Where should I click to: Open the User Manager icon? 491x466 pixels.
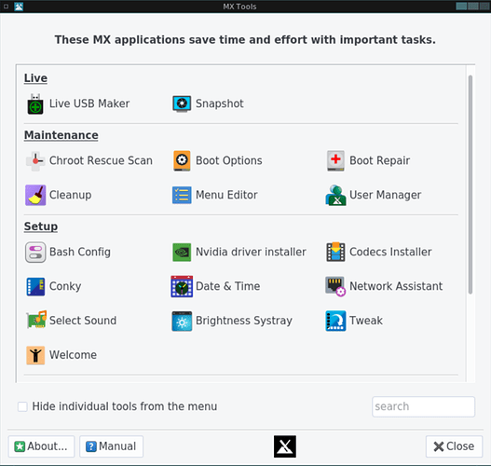click(x=335, y=195)
